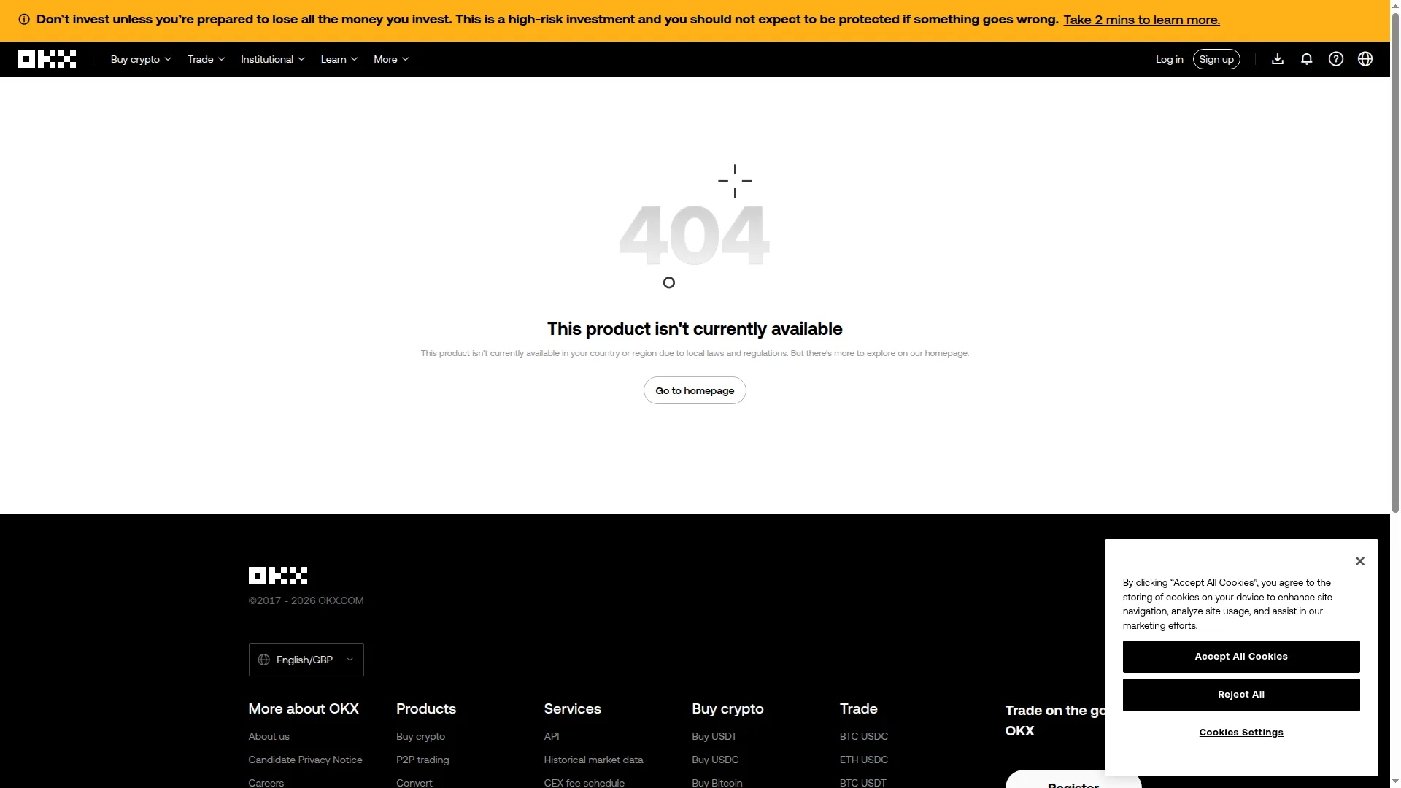This screenshot has height=788, width=1401.
Task: Open the Buy USDT link
Action: point(714,737)
